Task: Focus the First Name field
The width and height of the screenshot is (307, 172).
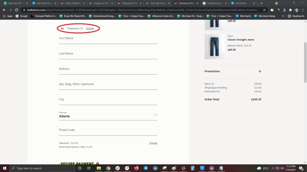Action: 108,39
